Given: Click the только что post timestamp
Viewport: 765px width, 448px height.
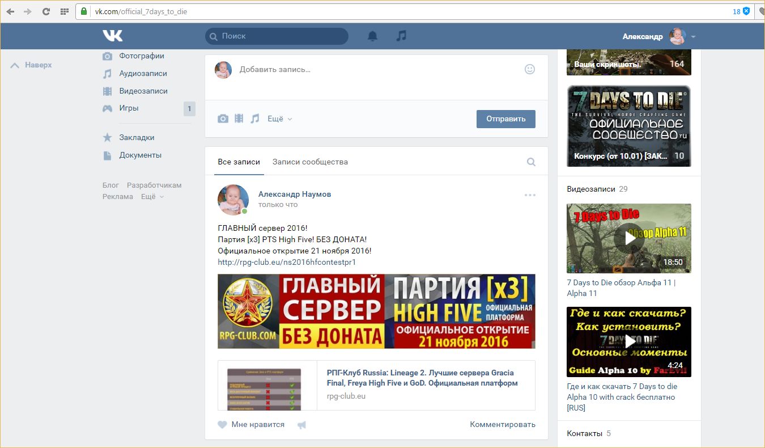Looking at the screenshot, I should click(x=278, y=205).
